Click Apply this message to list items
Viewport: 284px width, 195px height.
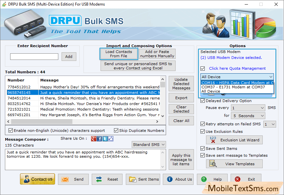(x=181, y=160)
